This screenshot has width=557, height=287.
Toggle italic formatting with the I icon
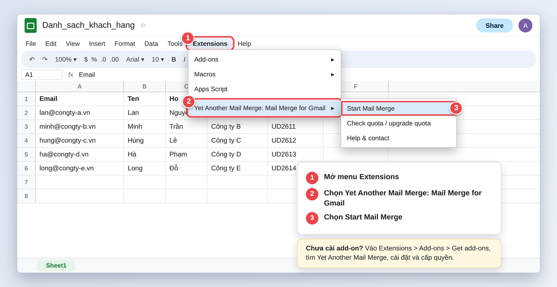pyautogui.click(x=184, y=59)
